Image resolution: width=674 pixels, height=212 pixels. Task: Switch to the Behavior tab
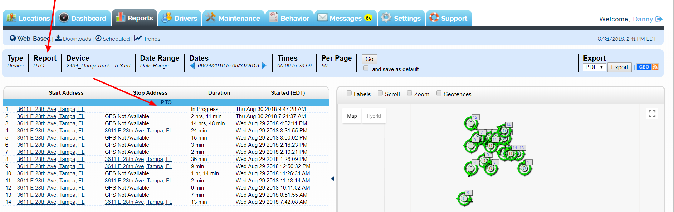pyautogui.click(x=289, y=18)
